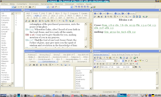161x97 pixels.
Task: Select Romanos in the Bible Books list
Action: coord(5,75)
